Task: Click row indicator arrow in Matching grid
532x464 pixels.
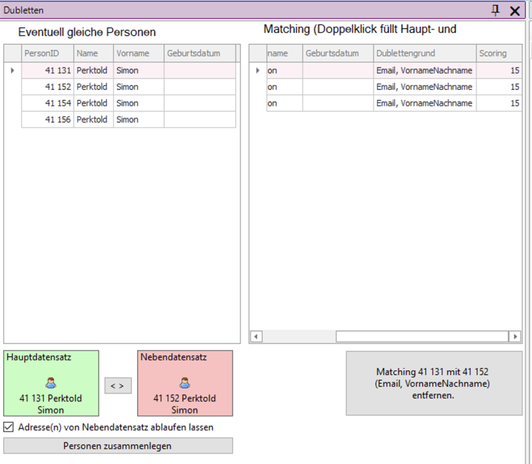Action: pos(258,70)
